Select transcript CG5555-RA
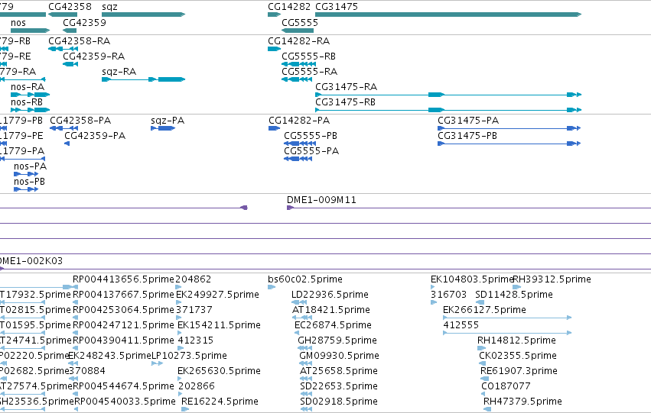Viewport: 651px width, 413px height. [x=309, y=72]
